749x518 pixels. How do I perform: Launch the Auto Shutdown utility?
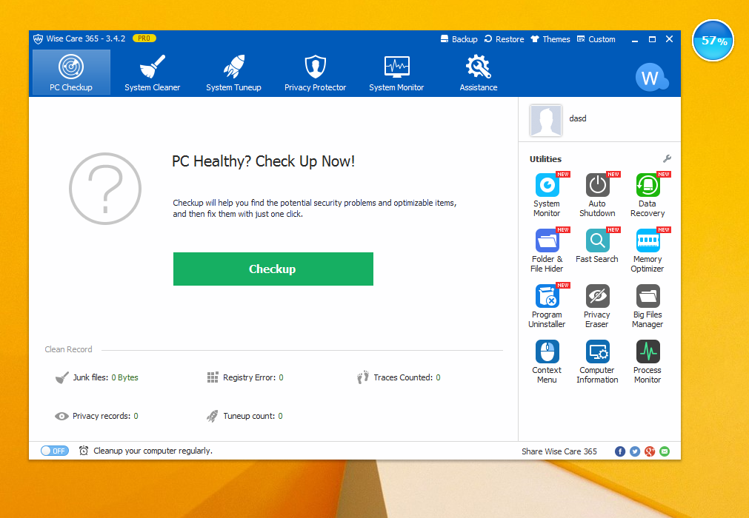tap(597, 195)
